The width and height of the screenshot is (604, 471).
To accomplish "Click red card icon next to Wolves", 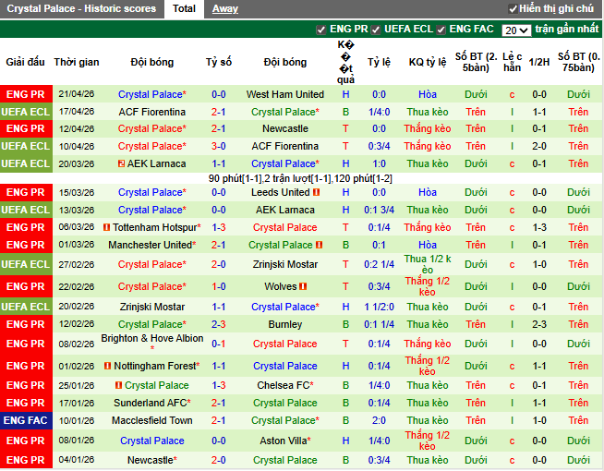I will tap(305, 286).
